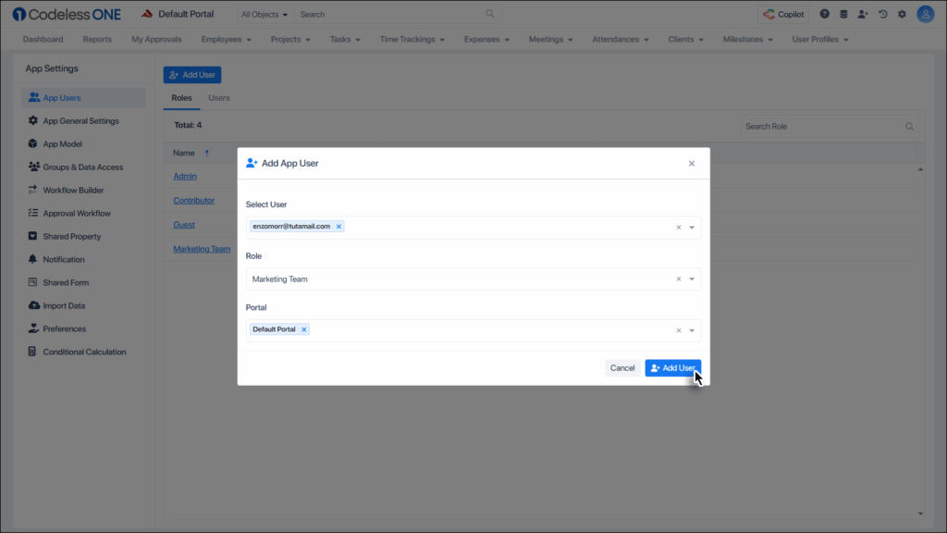This screenshot has height=533, width=947.
Task: Click scrollbar up arrow in roles list
Action: click(x=920, y=170)
